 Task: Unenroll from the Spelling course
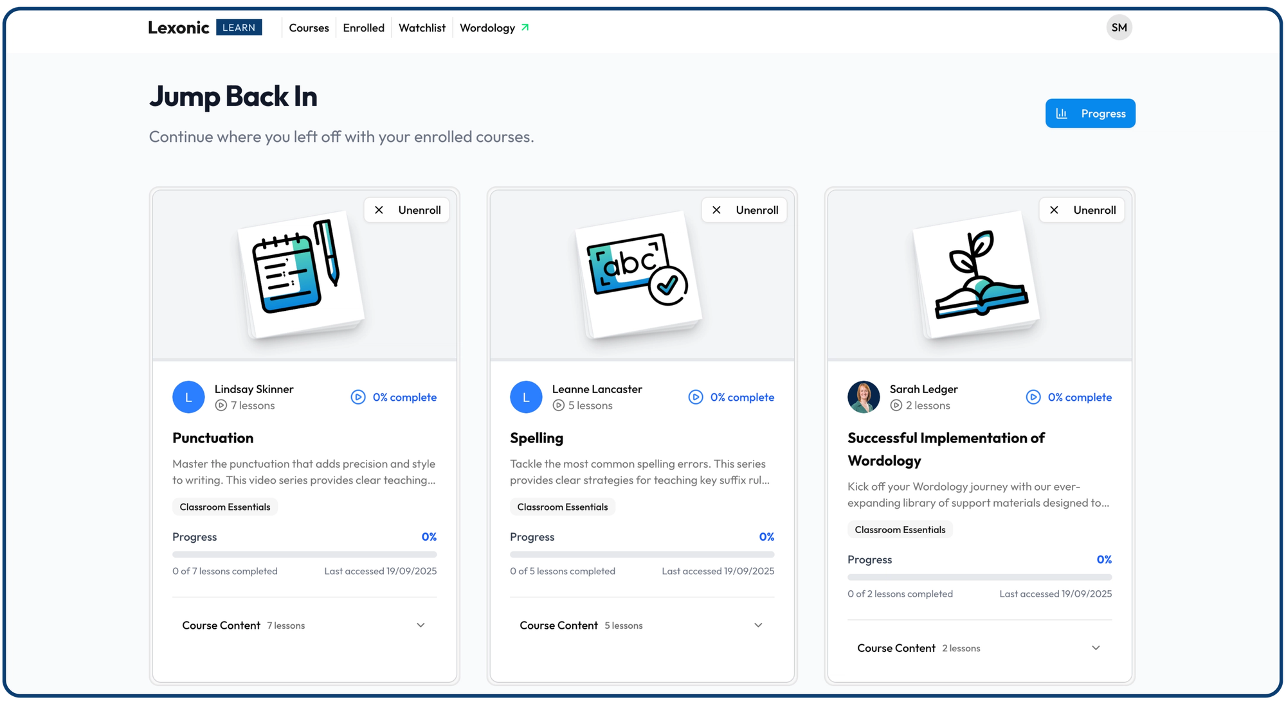click(745, 210)
